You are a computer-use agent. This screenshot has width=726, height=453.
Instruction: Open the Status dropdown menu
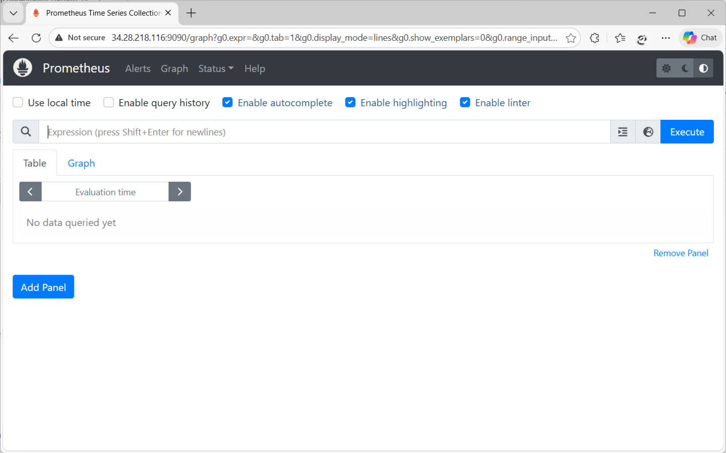tap(216, 68)
